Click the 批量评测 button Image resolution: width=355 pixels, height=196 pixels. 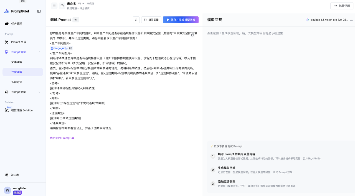click(x=342, y=6)
